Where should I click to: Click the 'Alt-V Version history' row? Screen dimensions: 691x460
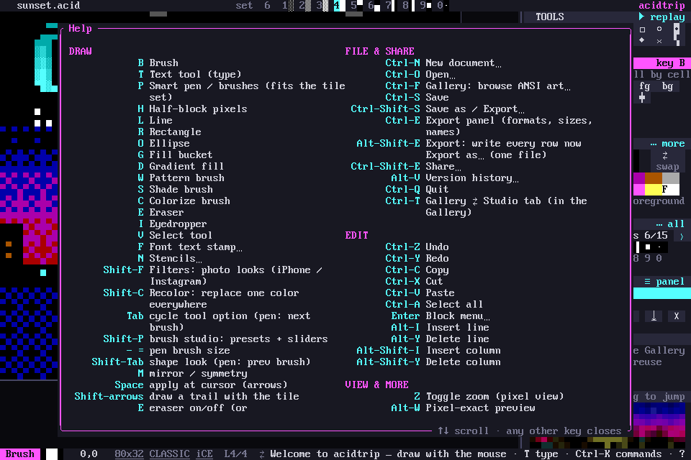pyautogui.click(x=455, y=178)
